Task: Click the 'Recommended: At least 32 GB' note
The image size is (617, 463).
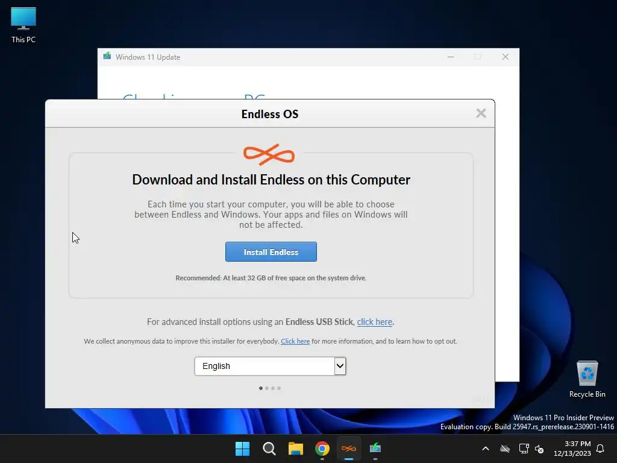Action: pos(271,278)
